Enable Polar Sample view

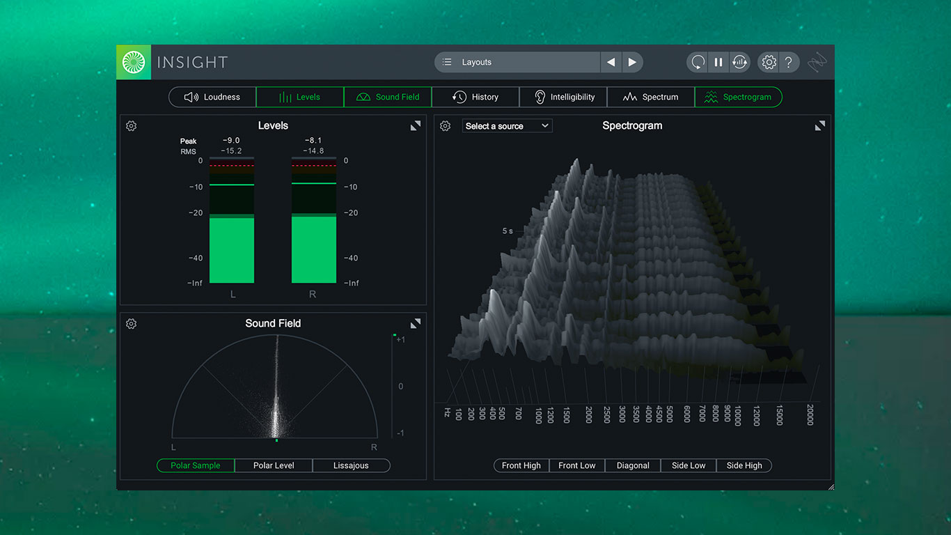(195, 465)
